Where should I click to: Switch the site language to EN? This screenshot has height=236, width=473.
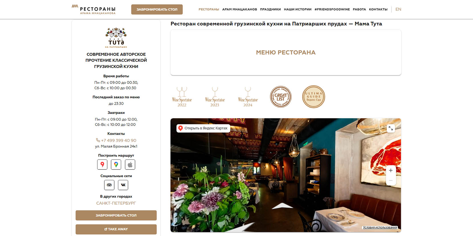(x=398, y=9)
